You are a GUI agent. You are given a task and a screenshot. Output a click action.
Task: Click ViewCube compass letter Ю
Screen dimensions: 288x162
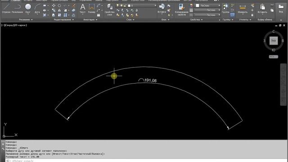tap(274, 50)
